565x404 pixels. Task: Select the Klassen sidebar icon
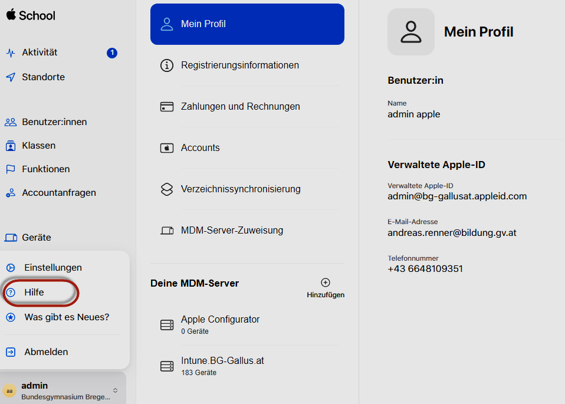pyautogui.click(x=10, y=146)
